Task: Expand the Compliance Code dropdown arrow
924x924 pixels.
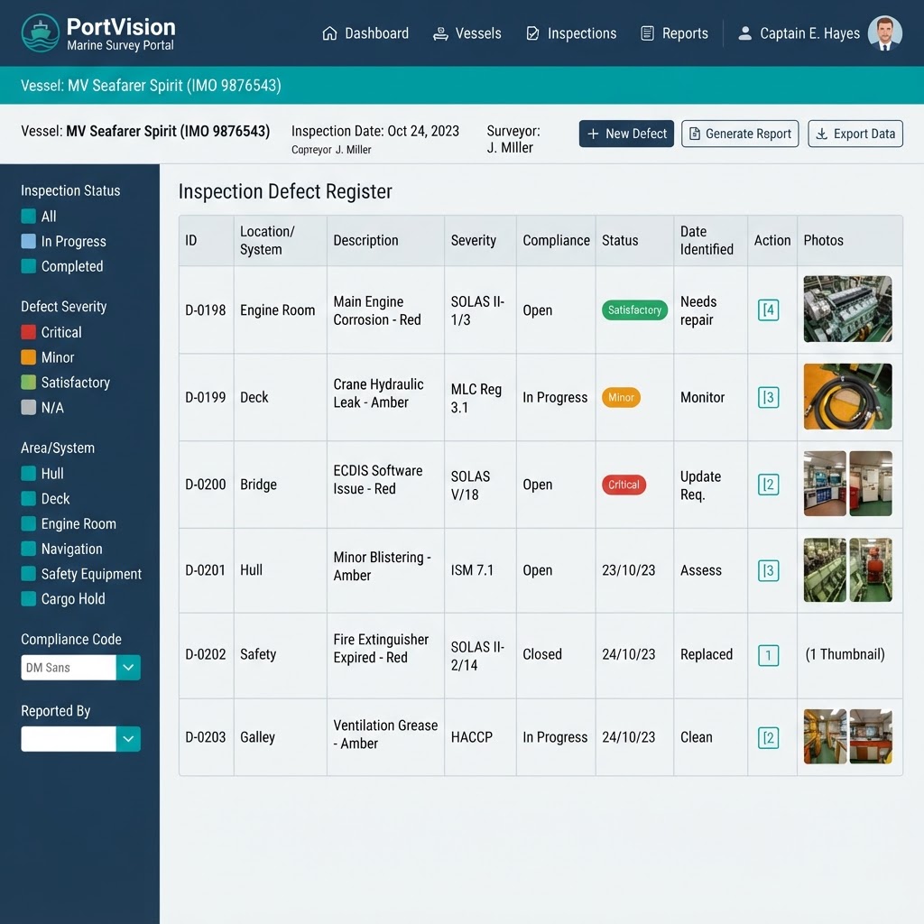Action: tap(128, 668)
